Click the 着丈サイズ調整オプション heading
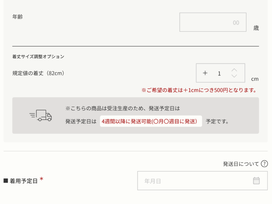This screenshot has height=204, width=272. click(x=38, y=56)
